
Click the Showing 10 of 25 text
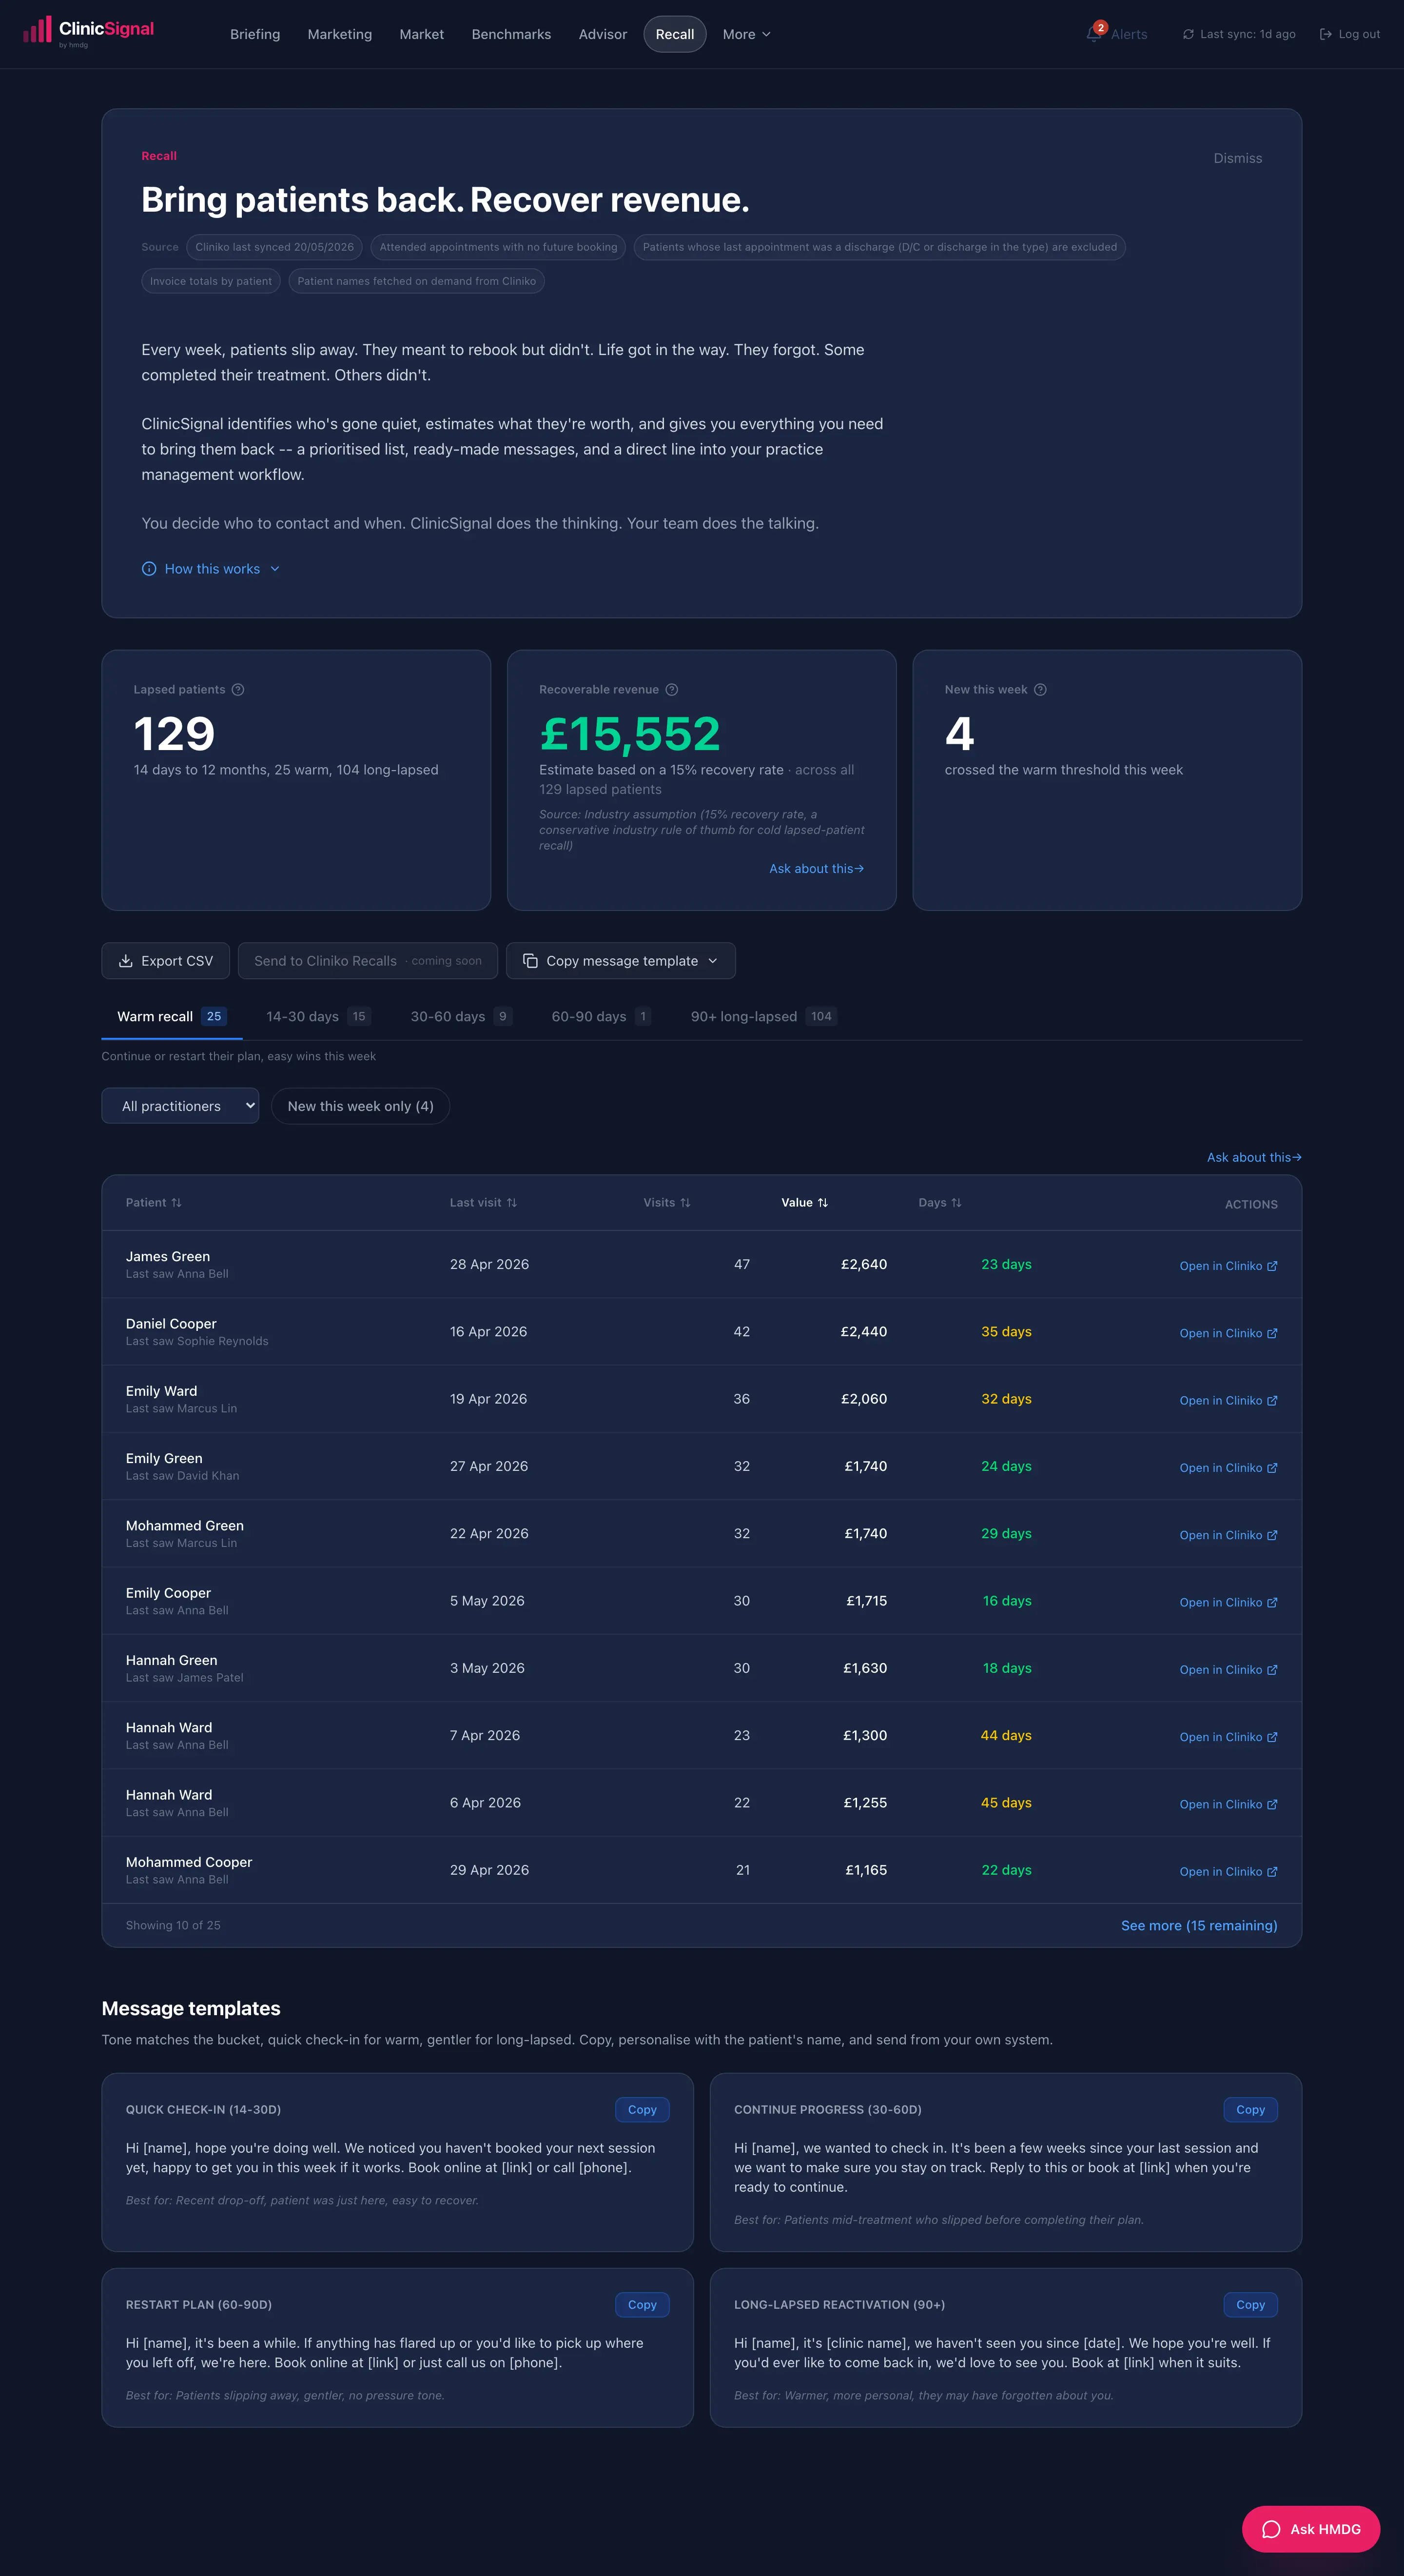coord(173,1925)
